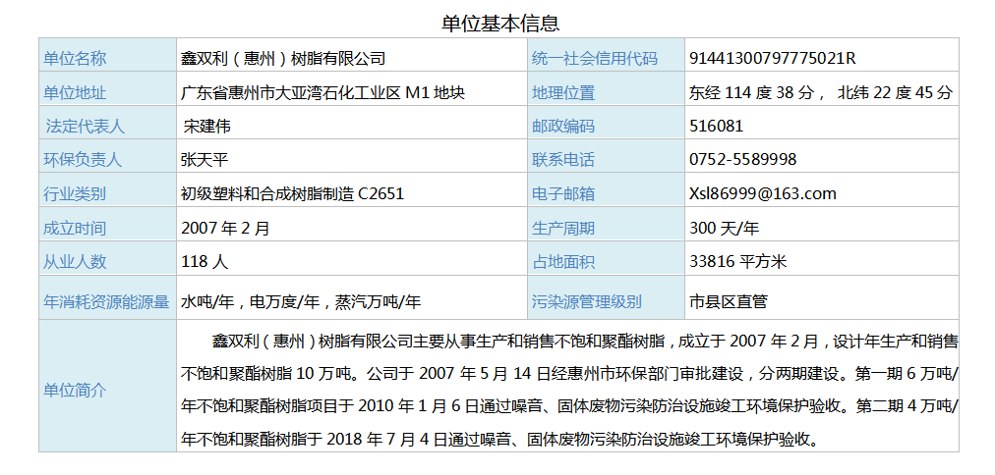Click postal code 516081

pos(717,127)
